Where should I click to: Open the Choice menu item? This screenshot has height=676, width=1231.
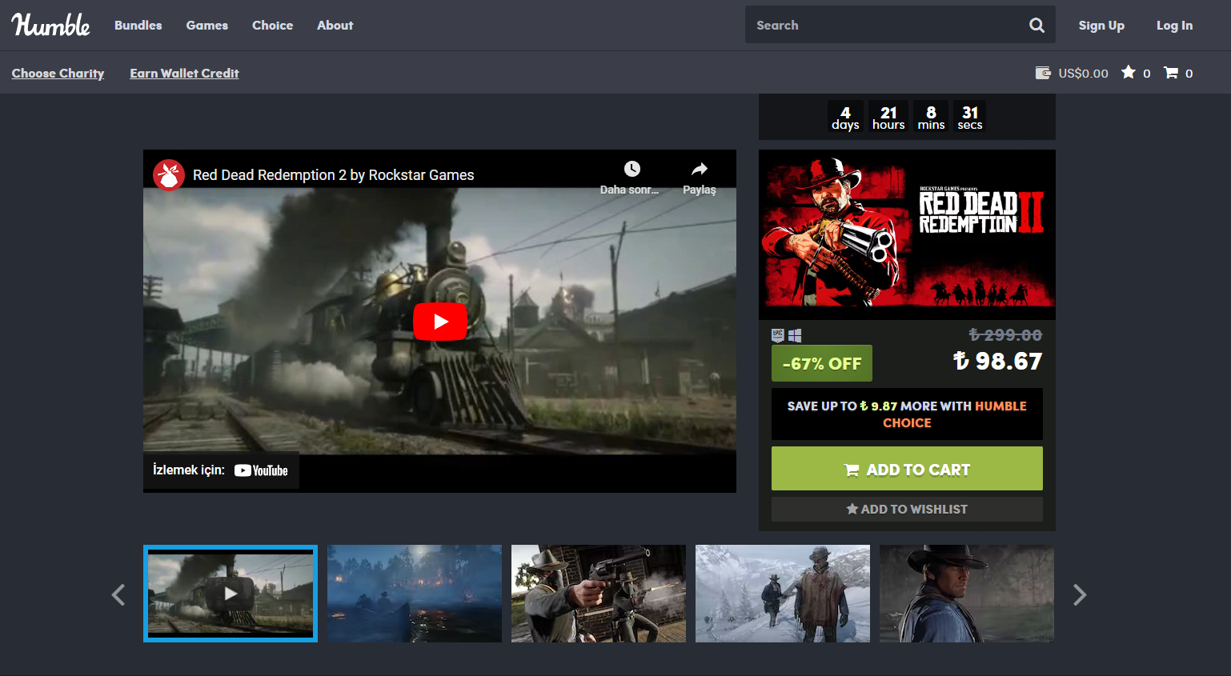273,26
